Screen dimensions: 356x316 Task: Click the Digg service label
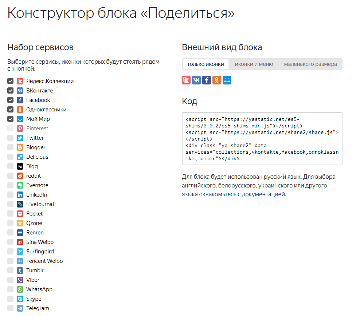pos(32,166)
